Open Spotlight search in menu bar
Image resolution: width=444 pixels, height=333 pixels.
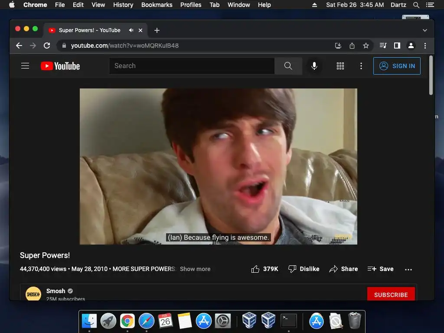416,5
